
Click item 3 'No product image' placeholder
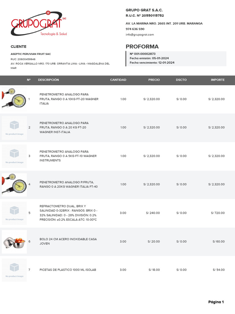pyautogui.click(x=14, y=156)
